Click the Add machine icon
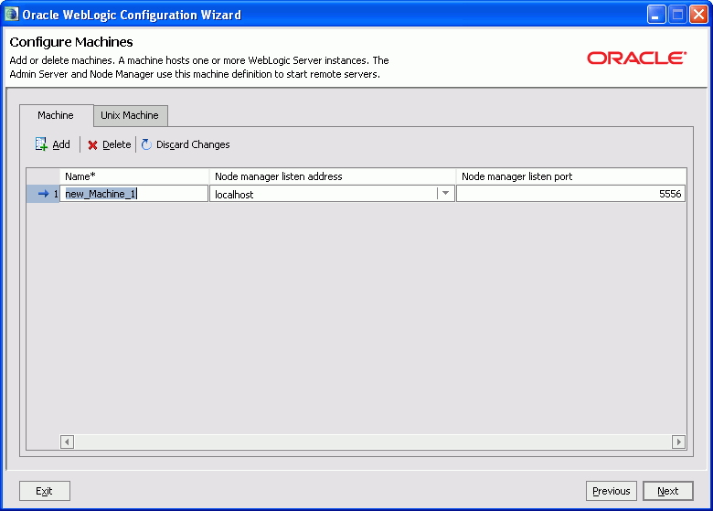Image resolution: width=713 pixels, height=511 pixels. pos(41,144)
